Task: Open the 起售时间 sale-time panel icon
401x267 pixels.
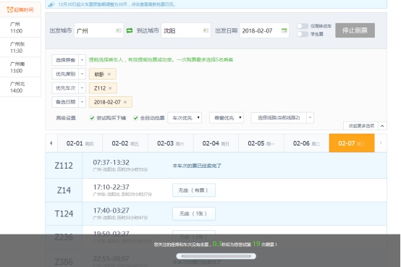Action: click(9, 9)
